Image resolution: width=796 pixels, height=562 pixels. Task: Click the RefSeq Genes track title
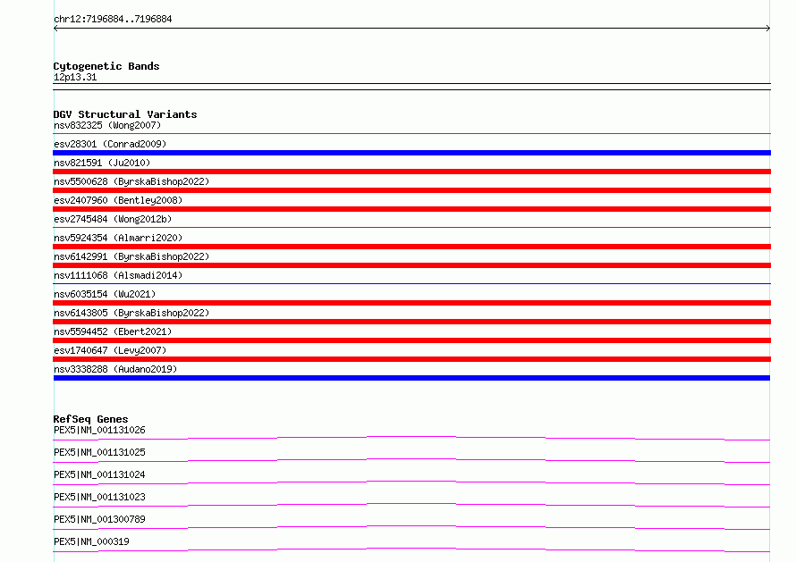(x=90, y=419)
